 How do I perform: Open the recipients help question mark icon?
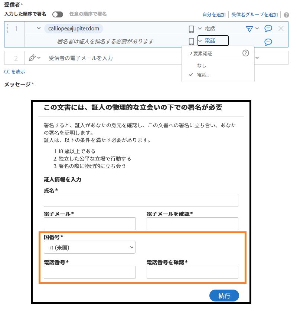click(x=287, y=15)
